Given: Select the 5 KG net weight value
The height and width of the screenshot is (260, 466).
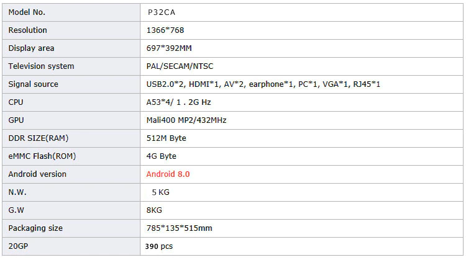Looking at the screenshot, I should pos(160,192).
